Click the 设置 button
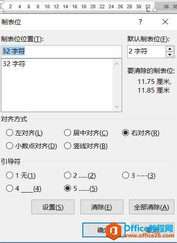 pos(53,207)
